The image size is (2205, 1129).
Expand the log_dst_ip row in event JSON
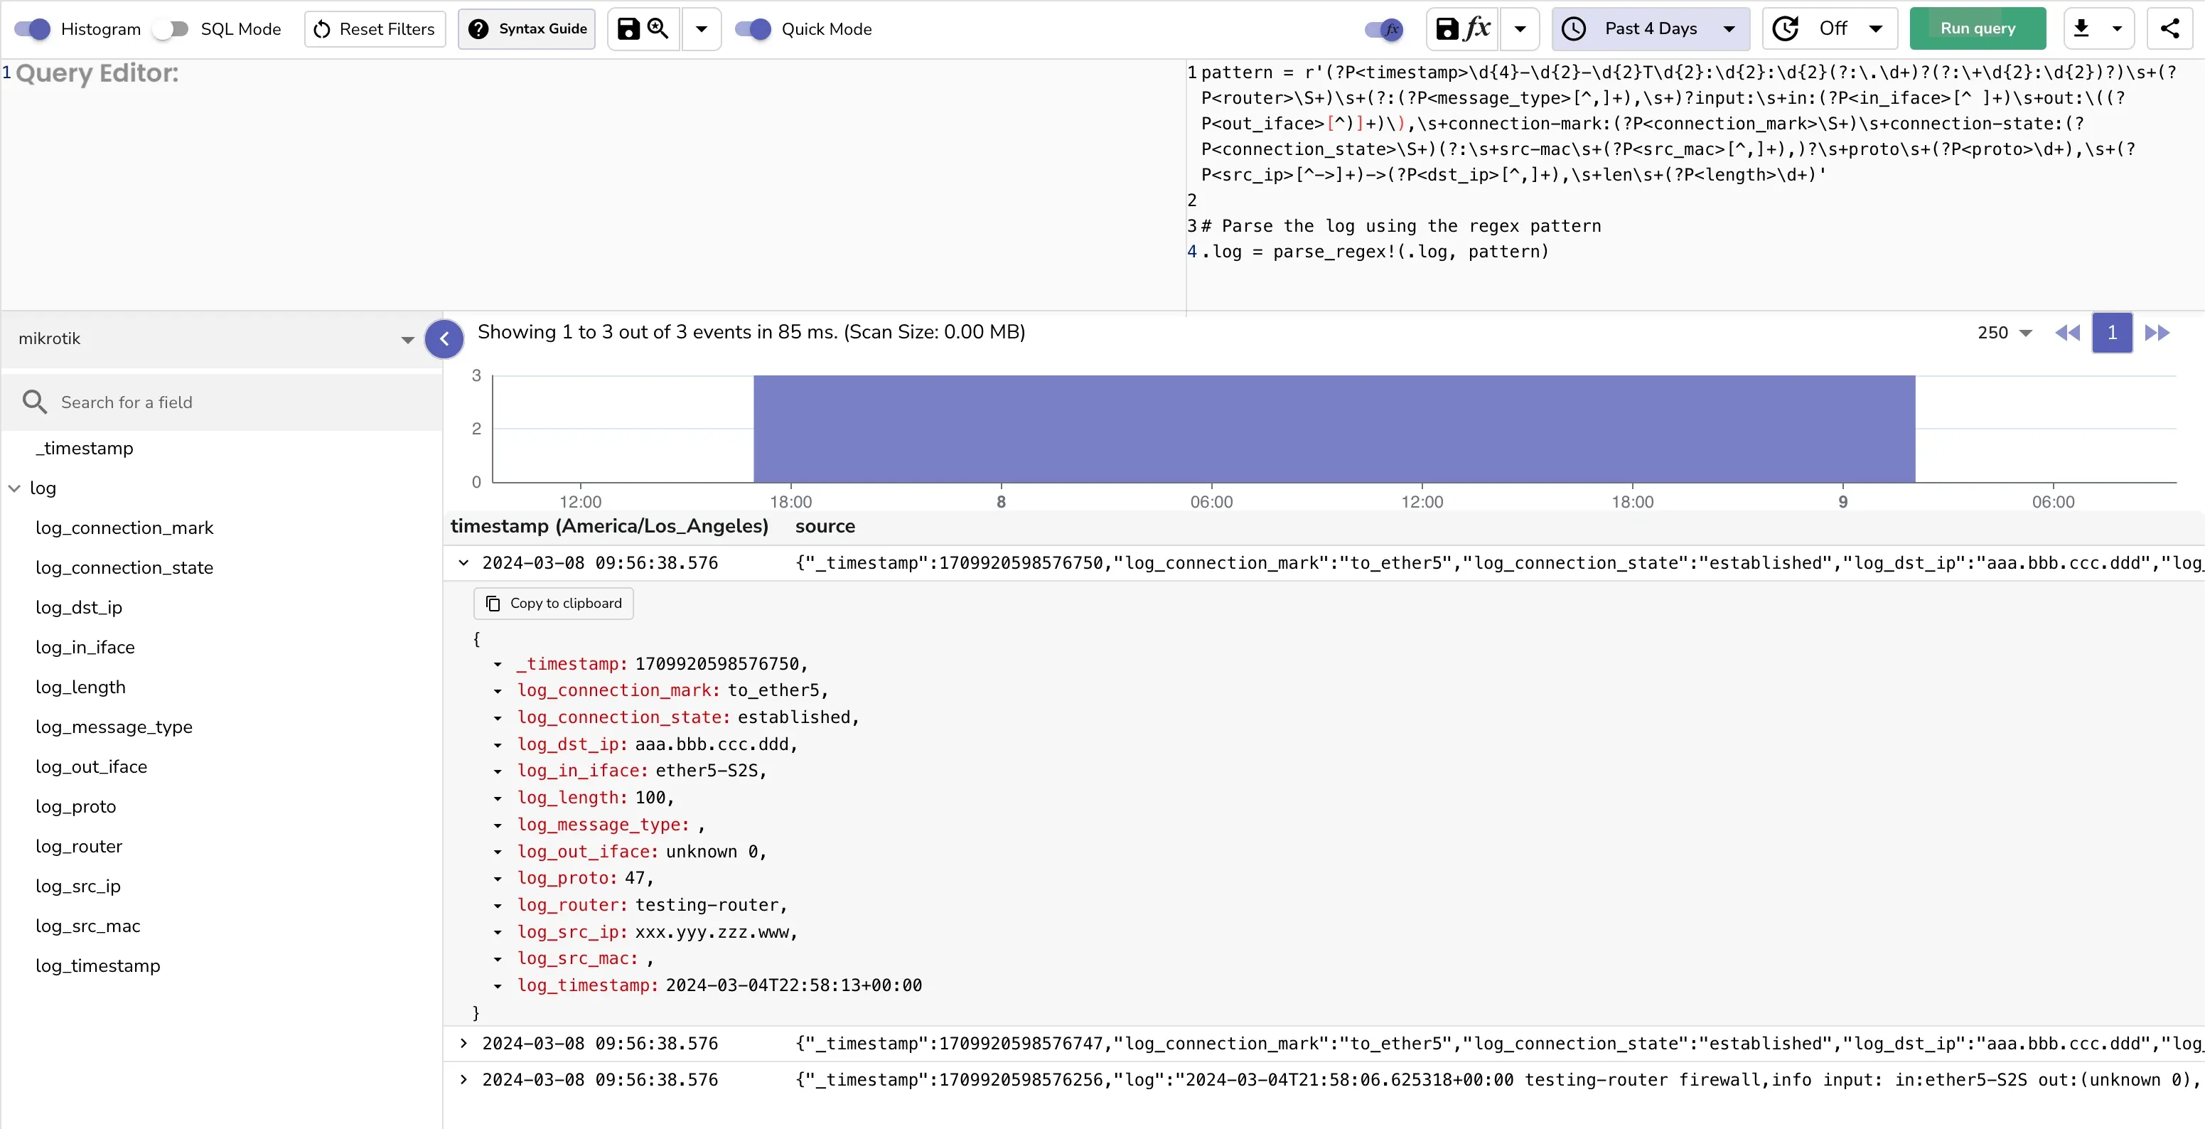499,744
